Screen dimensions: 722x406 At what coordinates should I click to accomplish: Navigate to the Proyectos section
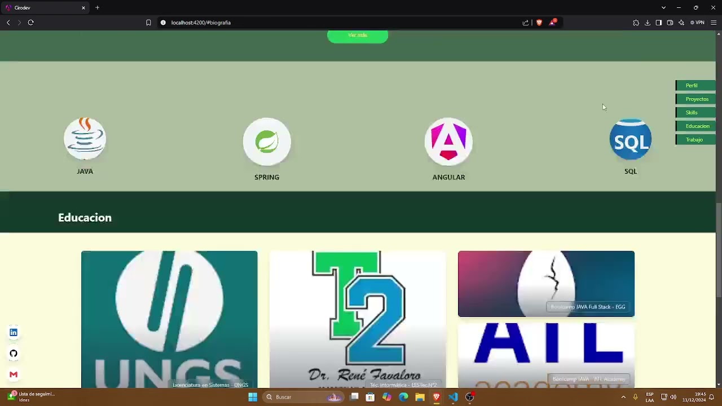pos(695,99)
